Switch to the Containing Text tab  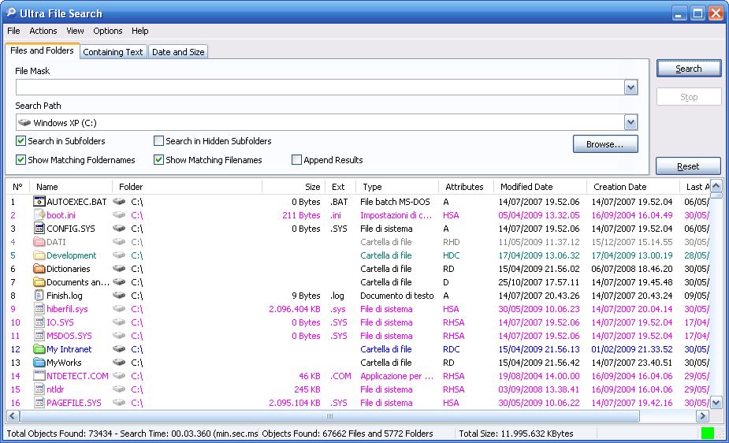tap(113, 52)
